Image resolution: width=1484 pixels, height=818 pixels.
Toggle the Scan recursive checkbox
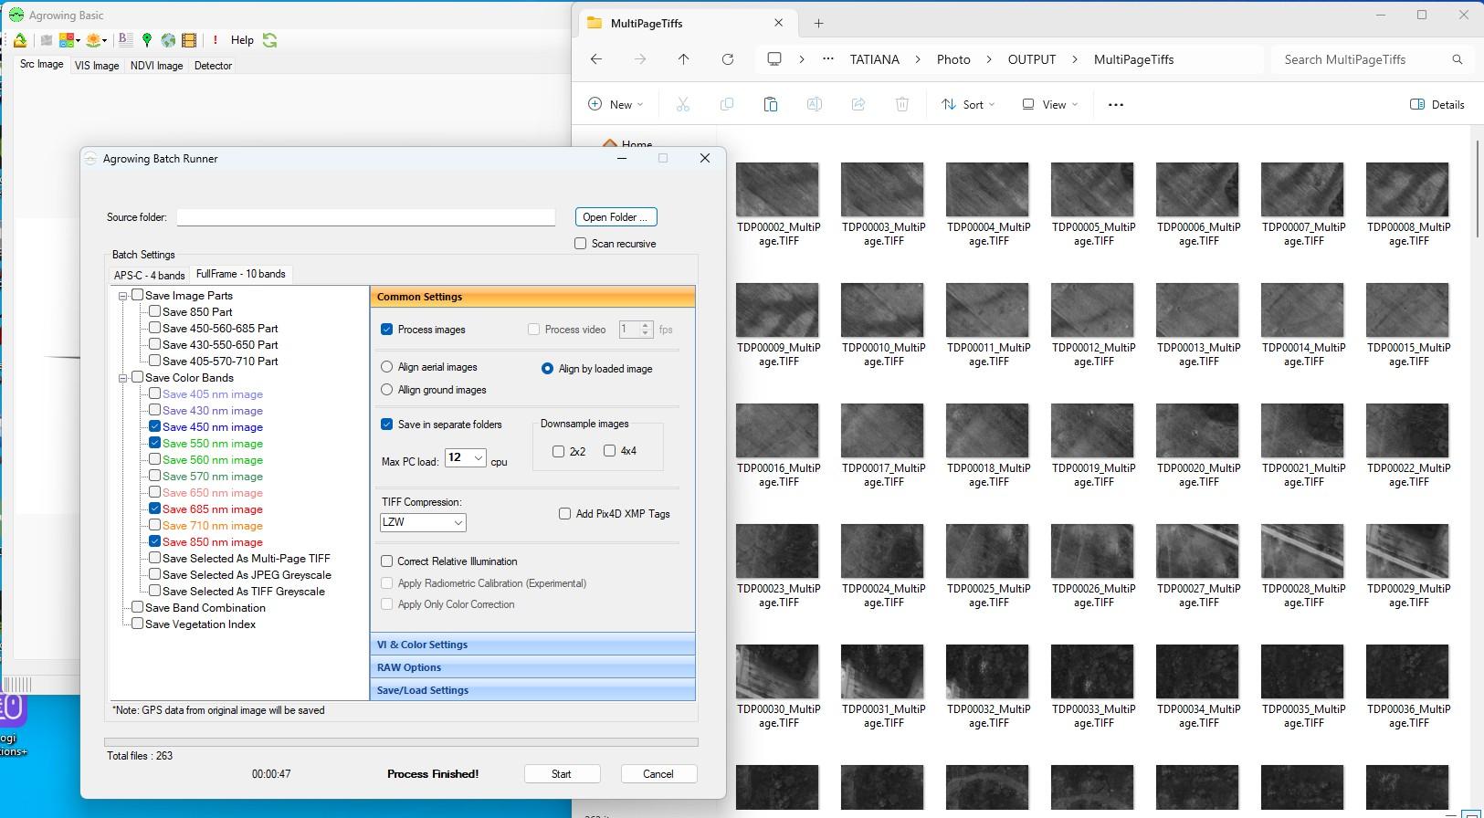tap(580, 244)
